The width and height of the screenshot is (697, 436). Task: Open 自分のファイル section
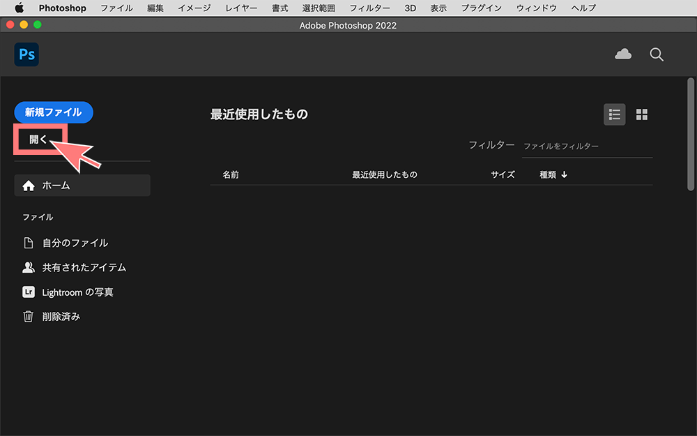(x=66, y=243)
